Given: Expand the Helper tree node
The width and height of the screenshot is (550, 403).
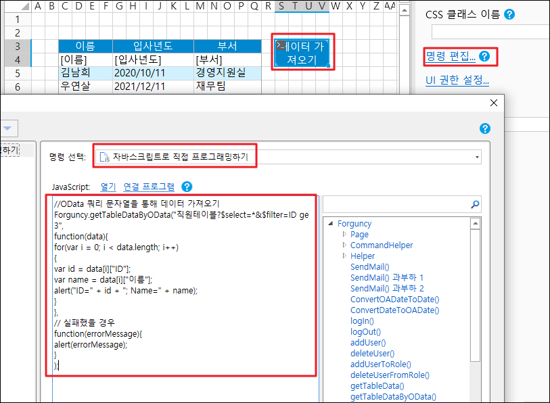Looking at the screenshot, I should [x=344, y=256].
